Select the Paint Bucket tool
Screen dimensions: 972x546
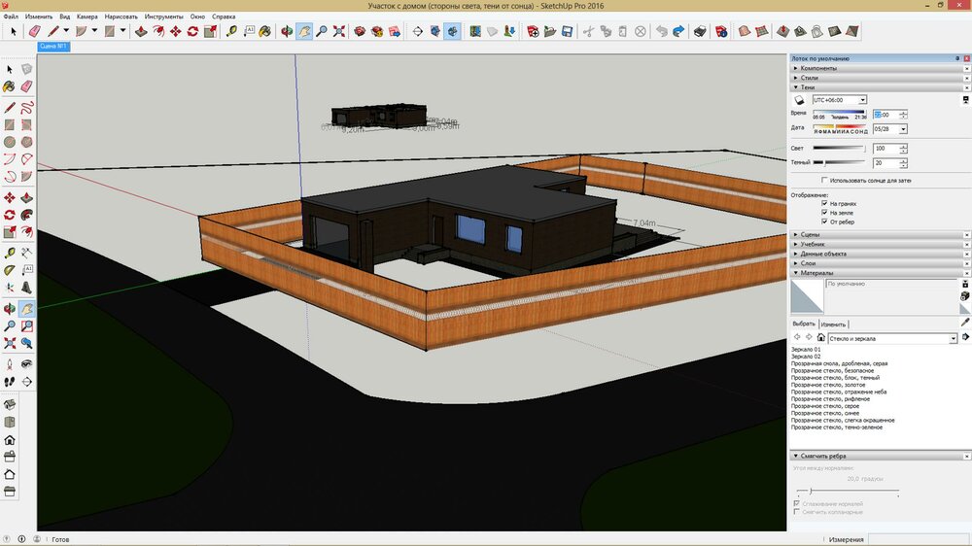(x=267, y=31)
